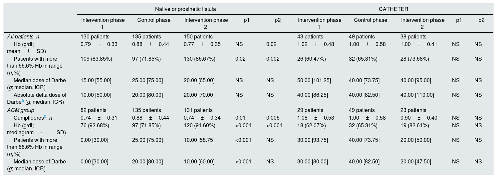The image size is (497, 178).
Task: Click footnote link 'a' after Darbe
Action: point(22,102)
